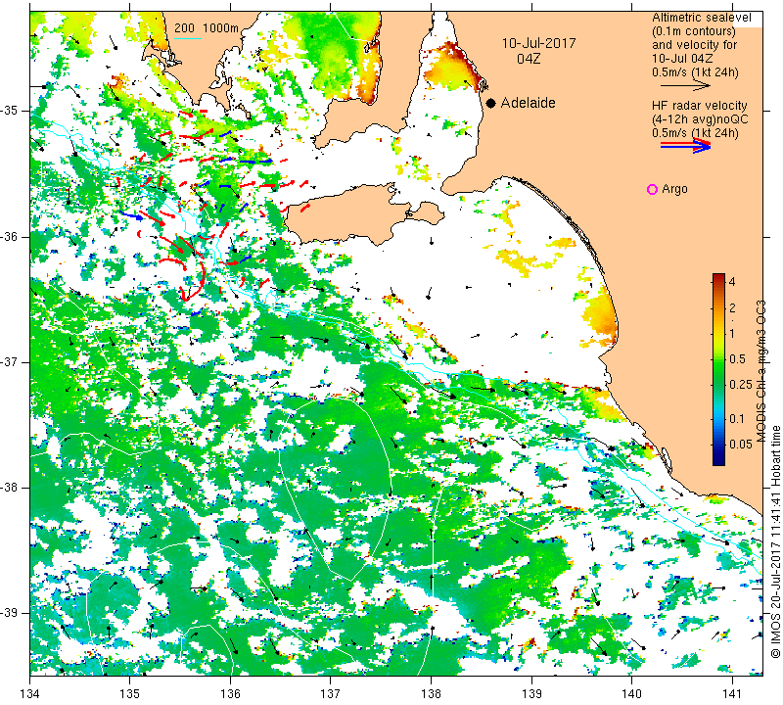Click longitude axis label '139'
The image size is (783, 705).
[x=531, y=694]
